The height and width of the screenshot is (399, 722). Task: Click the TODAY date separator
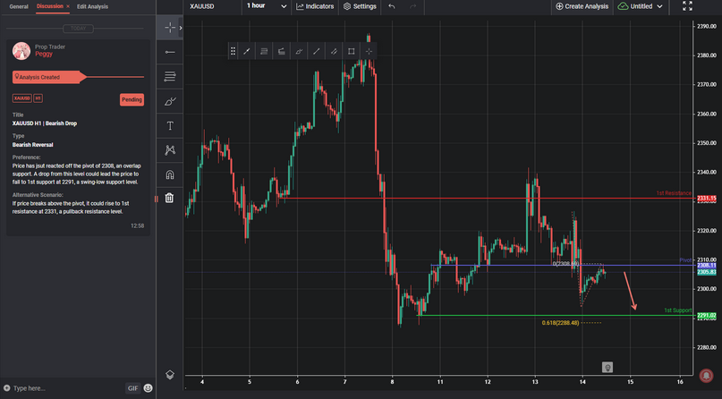(x=78, y=29)
